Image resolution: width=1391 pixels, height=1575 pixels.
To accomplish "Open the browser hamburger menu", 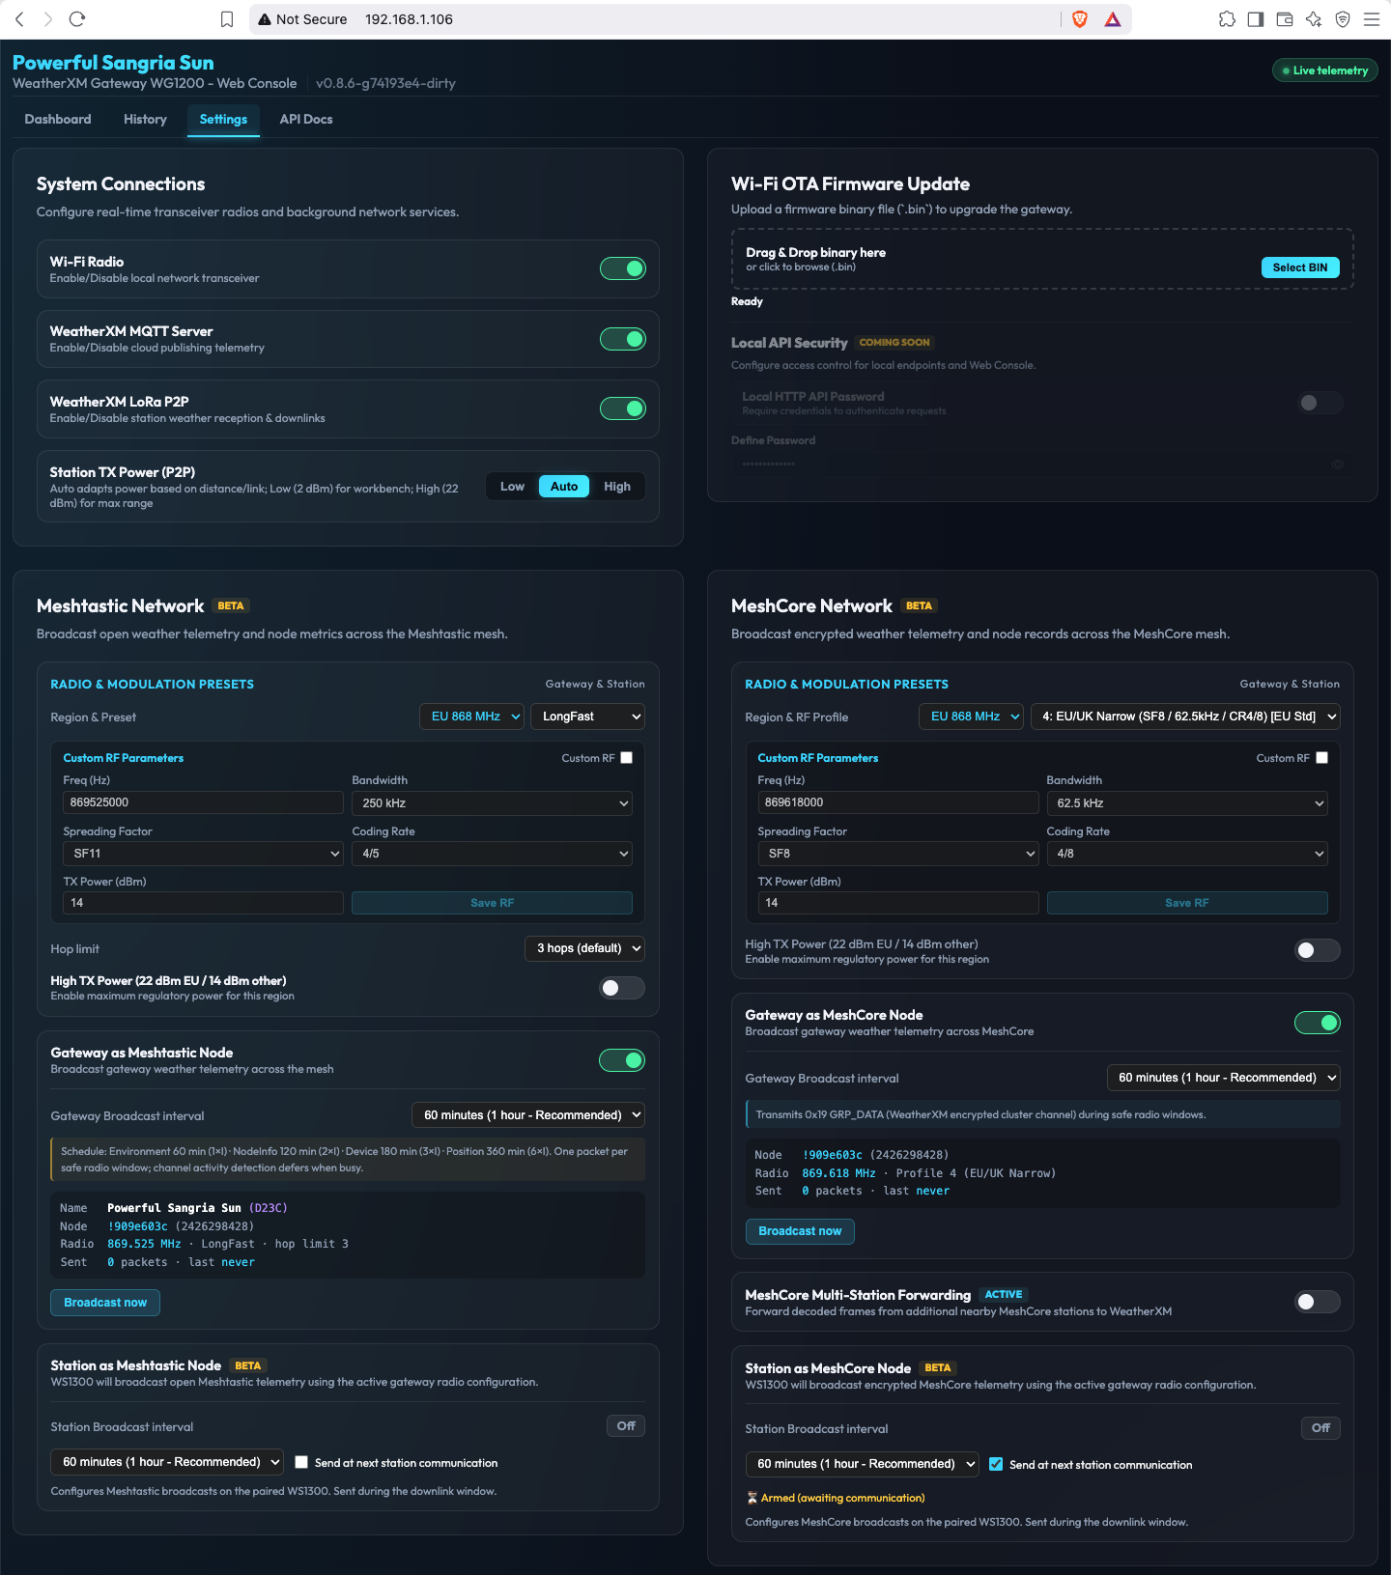I will pyautogui.click(x=1372, y=19).
